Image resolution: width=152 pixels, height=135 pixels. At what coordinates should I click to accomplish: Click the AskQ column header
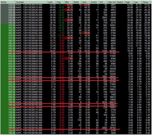tap(95, 2)
